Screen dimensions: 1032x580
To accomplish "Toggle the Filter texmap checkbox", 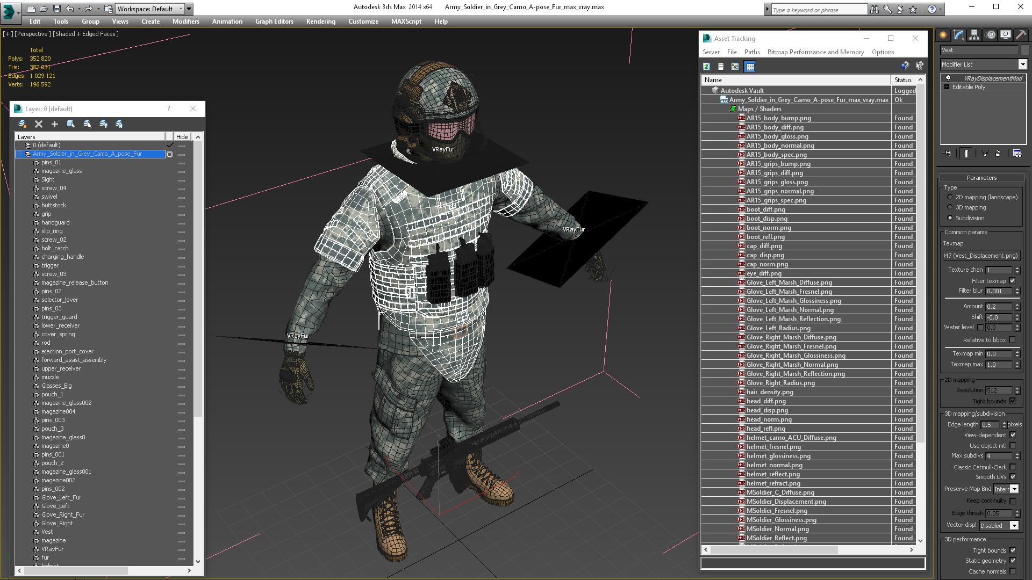I will (x=1013, y=281).
